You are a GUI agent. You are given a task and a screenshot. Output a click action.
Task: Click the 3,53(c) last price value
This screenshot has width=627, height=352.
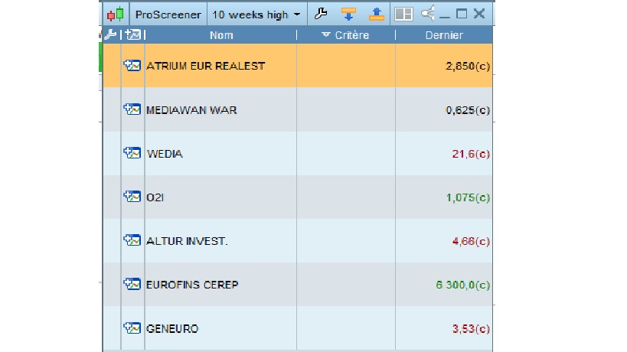click(x=471, y=329)
